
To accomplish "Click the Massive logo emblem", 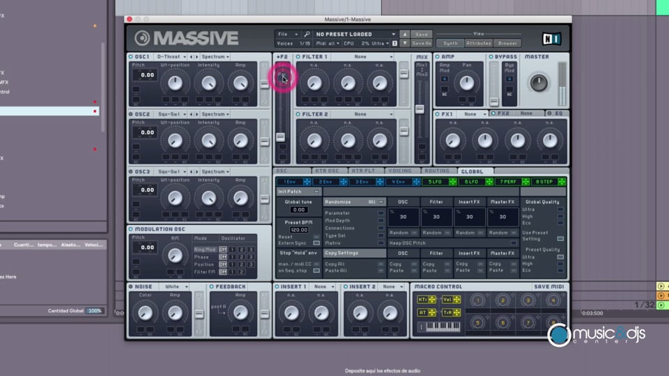I will (142, 38).
